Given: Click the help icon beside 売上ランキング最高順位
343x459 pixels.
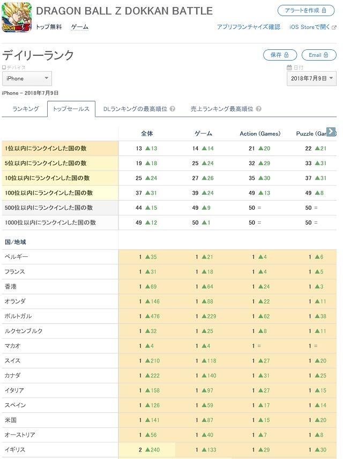Looking at the screenshot, I should [x=259, y=109].
